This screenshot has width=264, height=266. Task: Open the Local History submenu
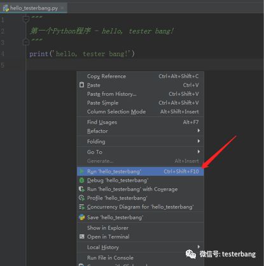(x=140, y=247)
